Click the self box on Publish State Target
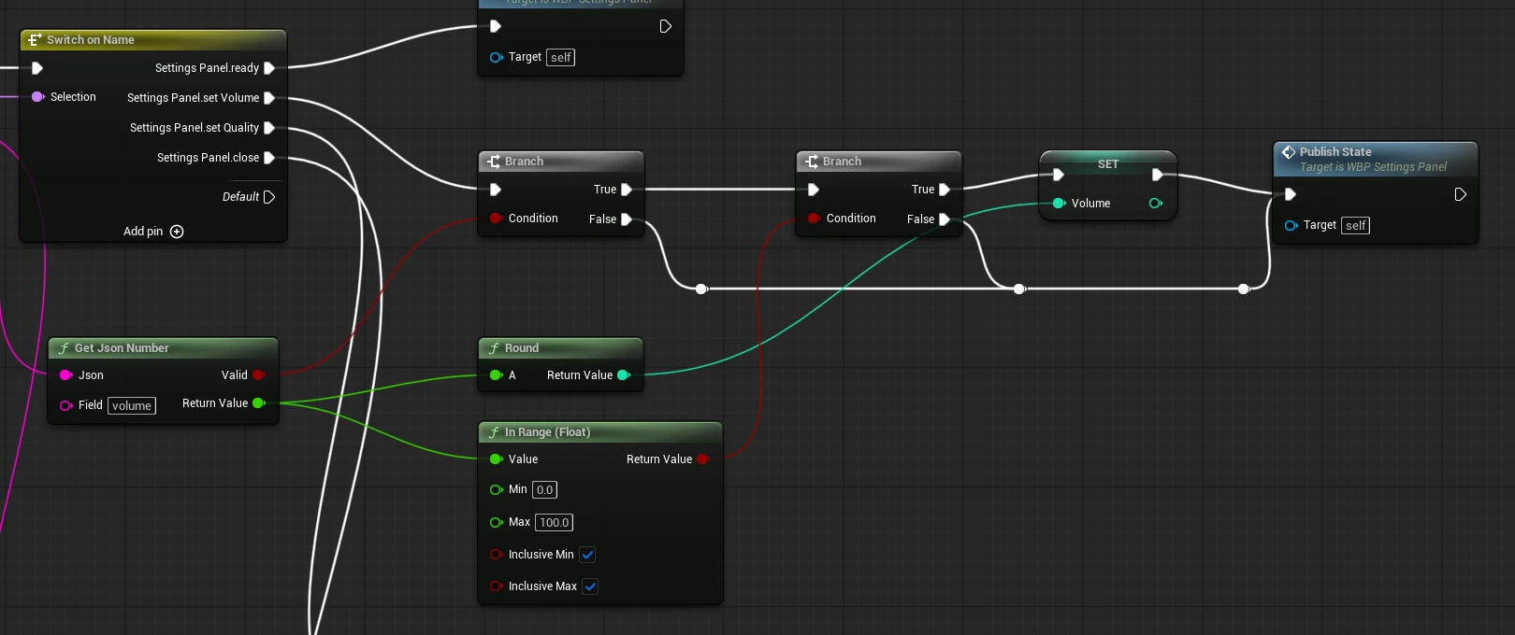The image size is (1515, 635). click(1355, 226)
